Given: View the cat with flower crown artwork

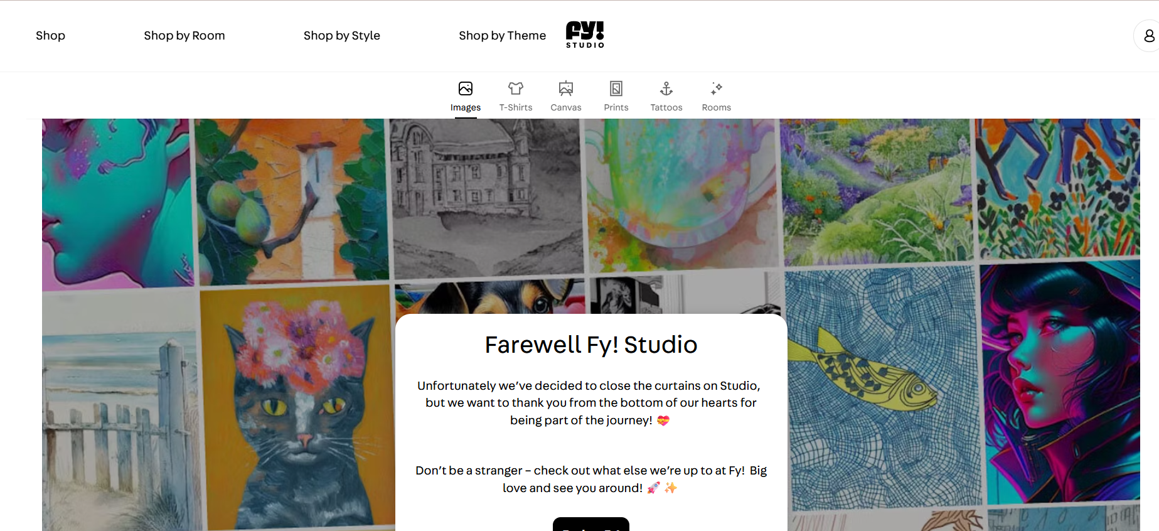Looking at the screenshot, I should 297,408.
